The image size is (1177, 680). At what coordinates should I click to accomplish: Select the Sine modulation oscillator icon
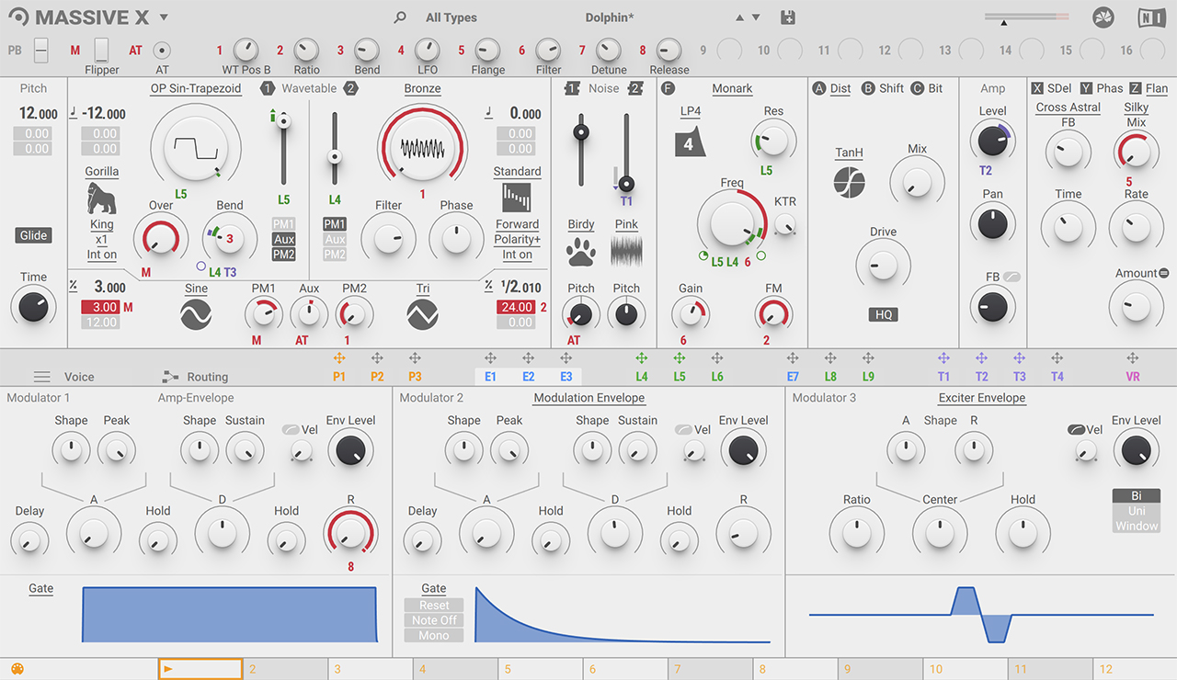click(196, 316)
